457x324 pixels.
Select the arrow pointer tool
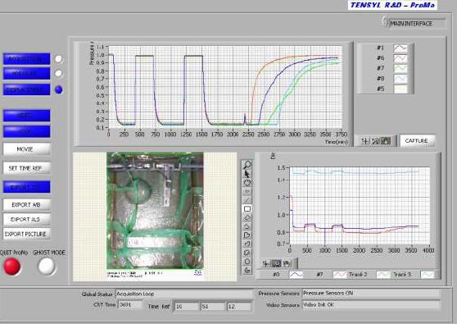tap(247, 174)
